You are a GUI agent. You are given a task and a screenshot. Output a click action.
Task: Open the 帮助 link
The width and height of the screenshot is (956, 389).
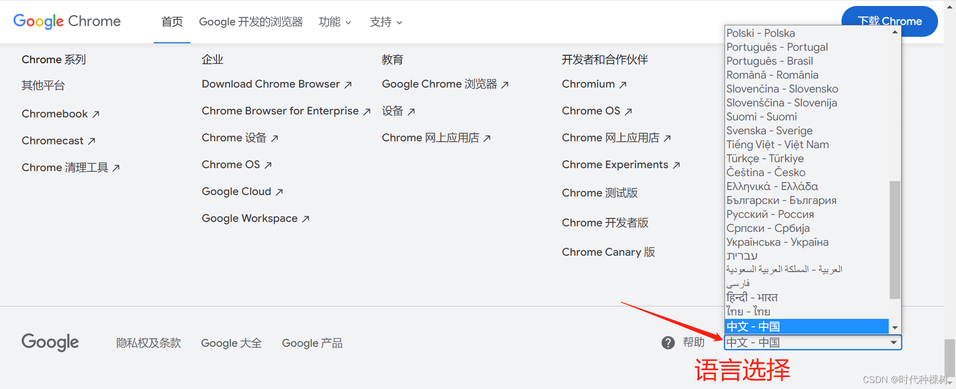coord(694,342)
